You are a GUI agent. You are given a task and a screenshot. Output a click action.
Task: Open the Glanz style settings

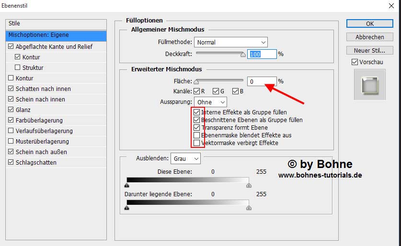[23, 110]
